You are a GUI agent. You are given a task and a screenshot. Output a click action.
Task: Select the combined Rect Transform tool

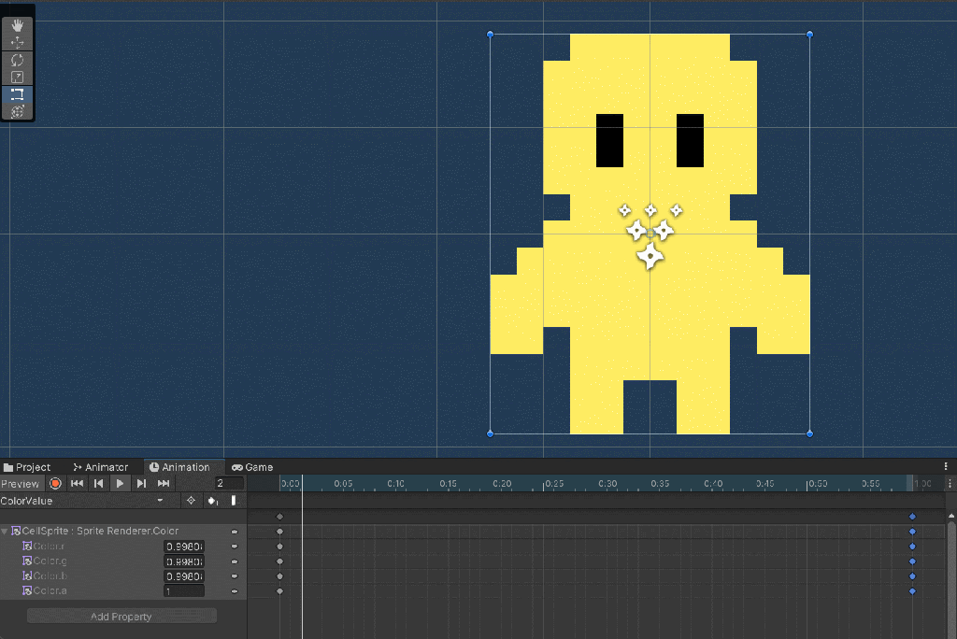17,110
